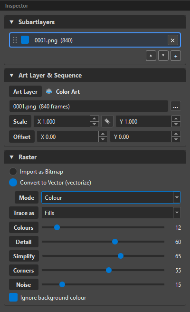Viewport: 190px width, 312px height.
Task: Click the Colours label
Action: coord(24,227)
